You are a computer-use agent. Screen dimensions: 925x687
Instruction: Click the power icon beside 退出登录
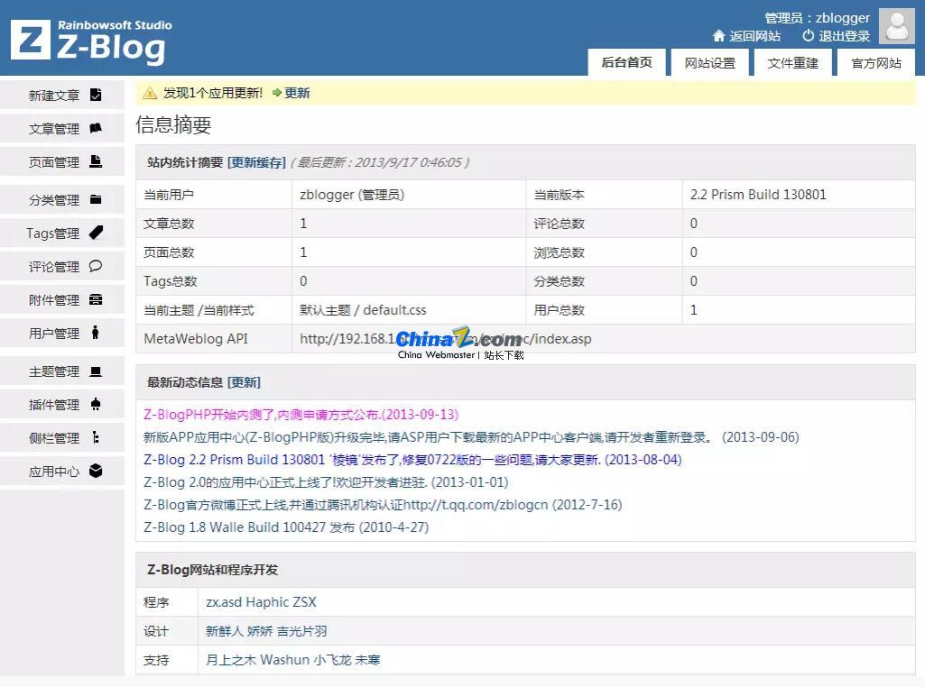pyautogui.click(x=809, y=36)
